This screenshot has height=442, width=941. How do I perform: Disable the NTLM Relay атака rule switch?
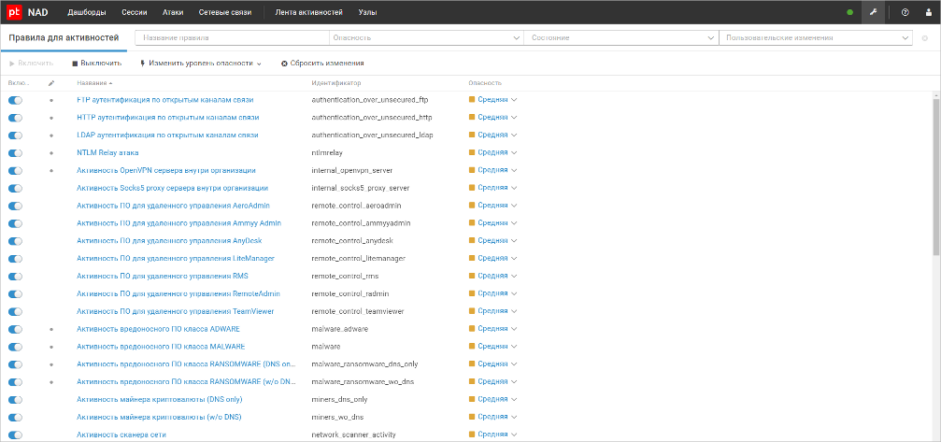15,152
